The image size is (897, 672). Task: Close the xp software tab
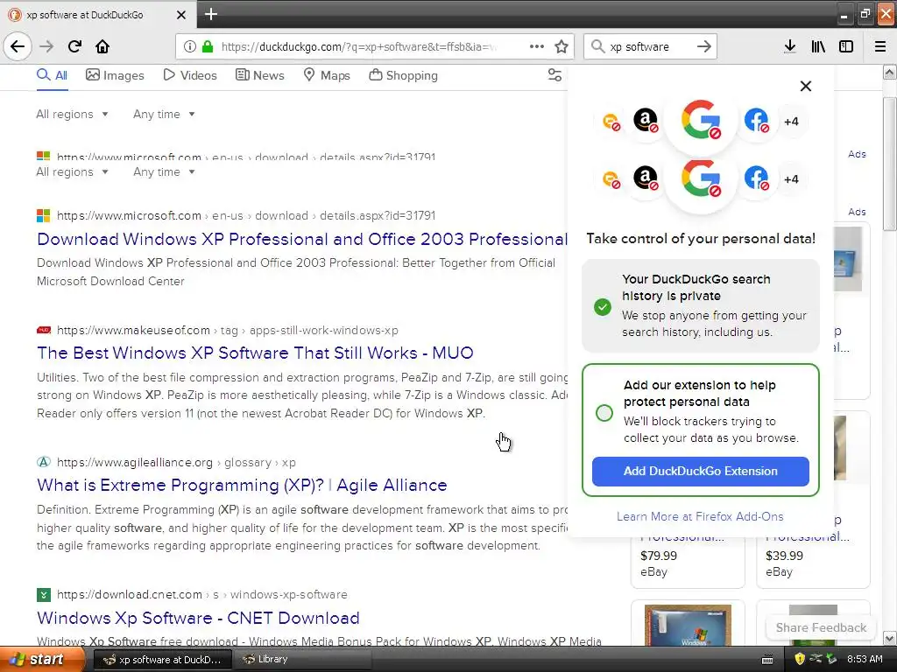pyautogui.click(x=180, y=15)
